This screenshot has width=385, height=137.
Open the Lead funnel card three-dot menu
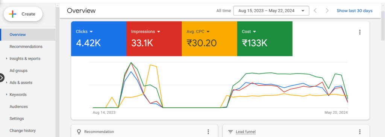click(360, 132)
